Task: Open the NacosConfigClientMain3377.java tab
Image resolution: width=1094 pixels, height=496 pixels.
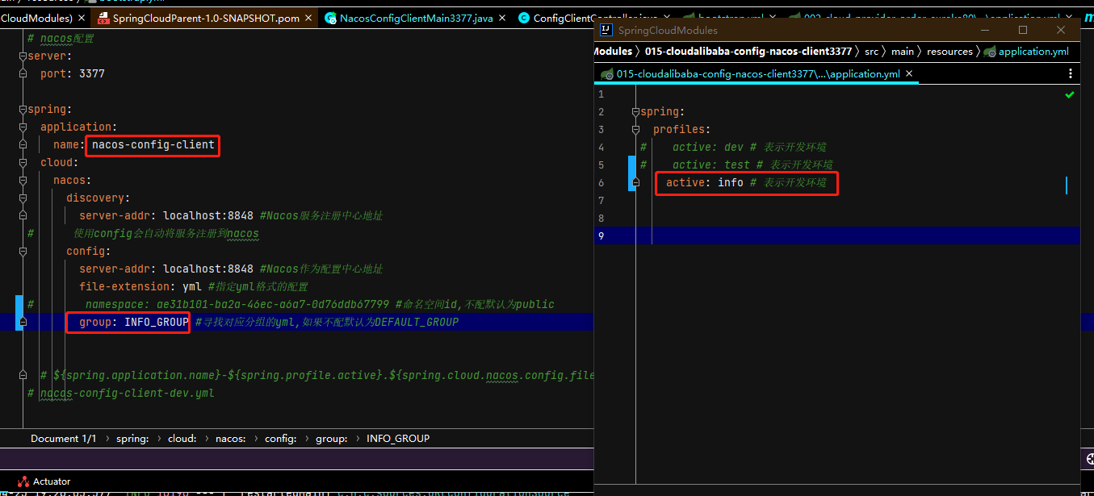Action: [x=417, y=18]
